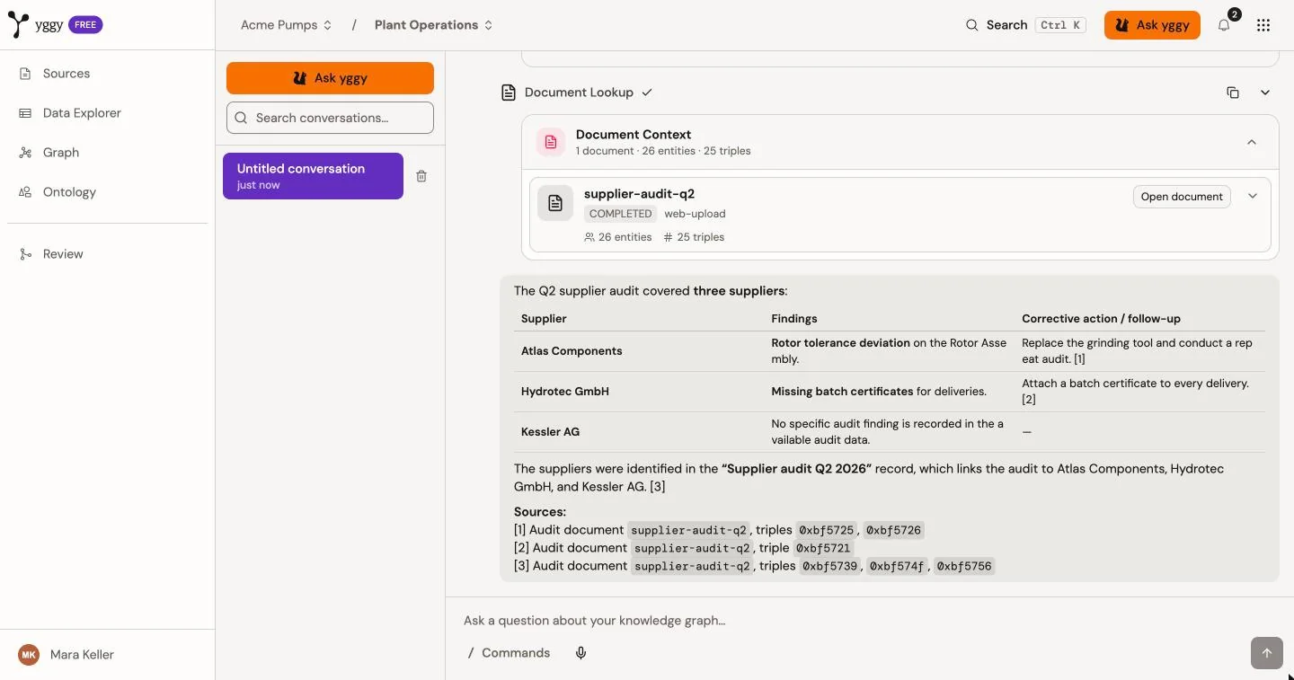
Task: Collapse the Document Lookup section
Action: pyautogui.click(x=1265, y=93)
